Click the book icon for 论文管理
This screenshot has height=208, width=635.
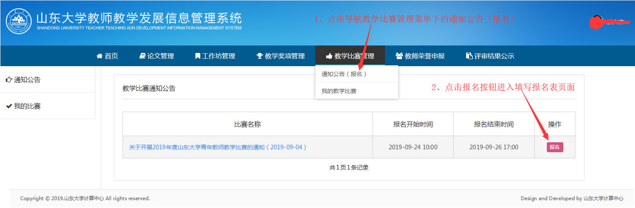click(142, 56)
